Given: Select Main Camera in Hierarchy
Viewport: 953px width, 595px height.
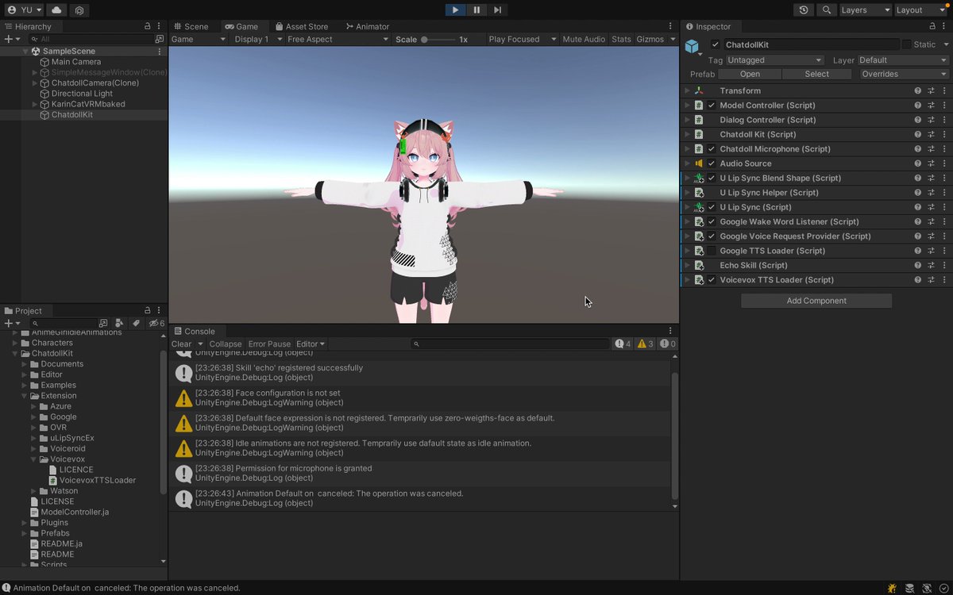Looking at the screenshot, I should [x=76, y=62].
